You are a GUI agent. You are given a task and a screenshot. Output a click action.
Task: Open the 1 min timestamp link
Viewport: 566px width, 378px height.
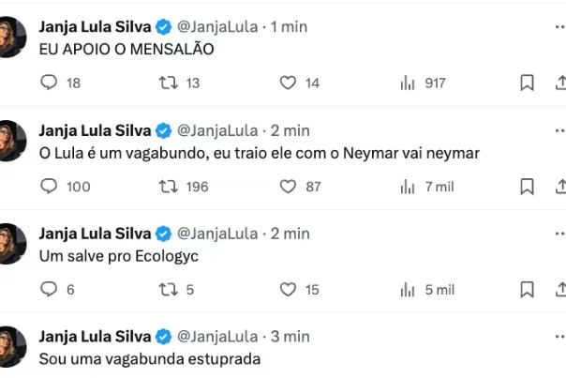coord(289,27)
